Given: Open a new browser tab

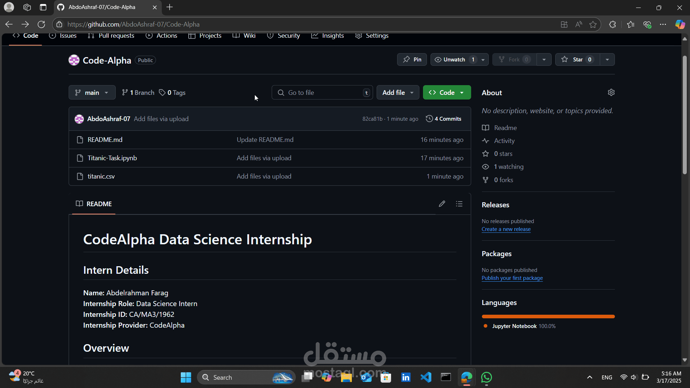Looking at the screenshot, I should (x=170, y=7).
